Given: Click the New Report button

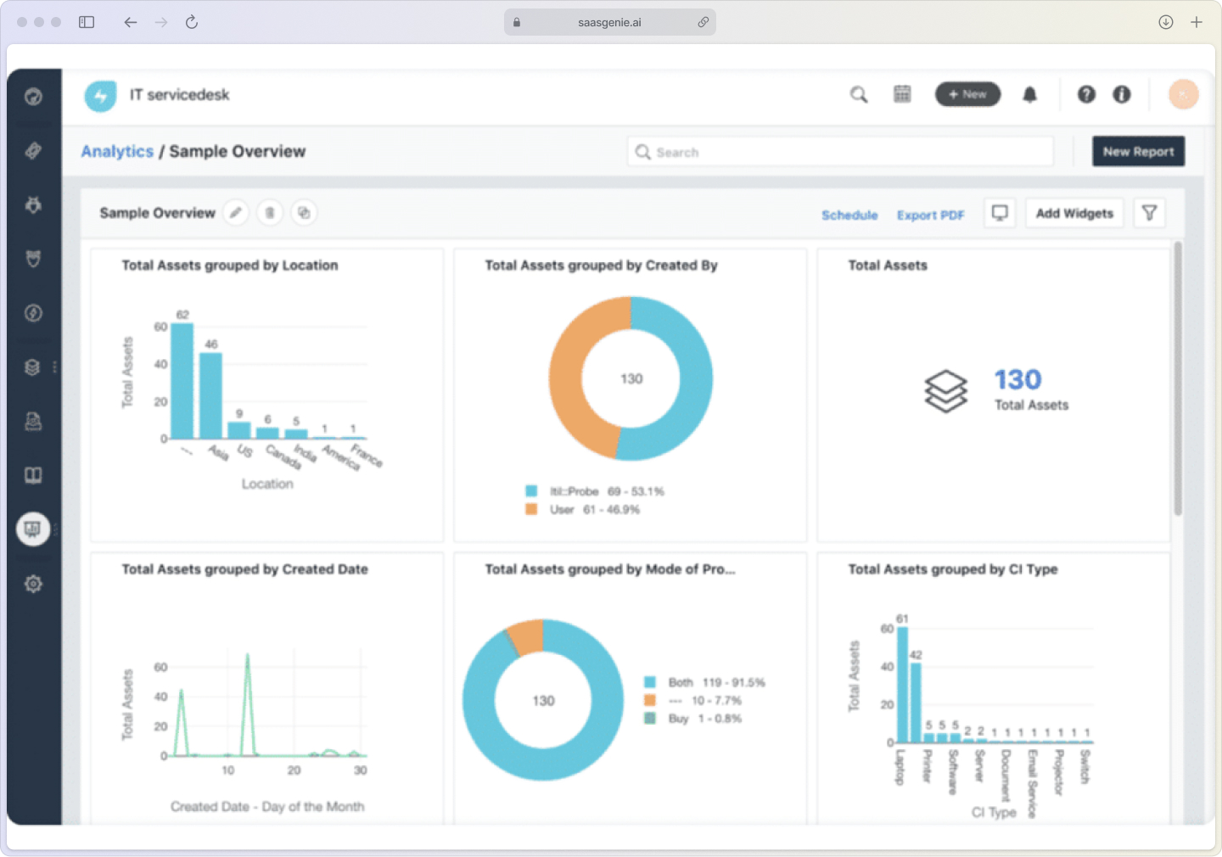Looking at the screenshot, I should tap(1138, 151).
